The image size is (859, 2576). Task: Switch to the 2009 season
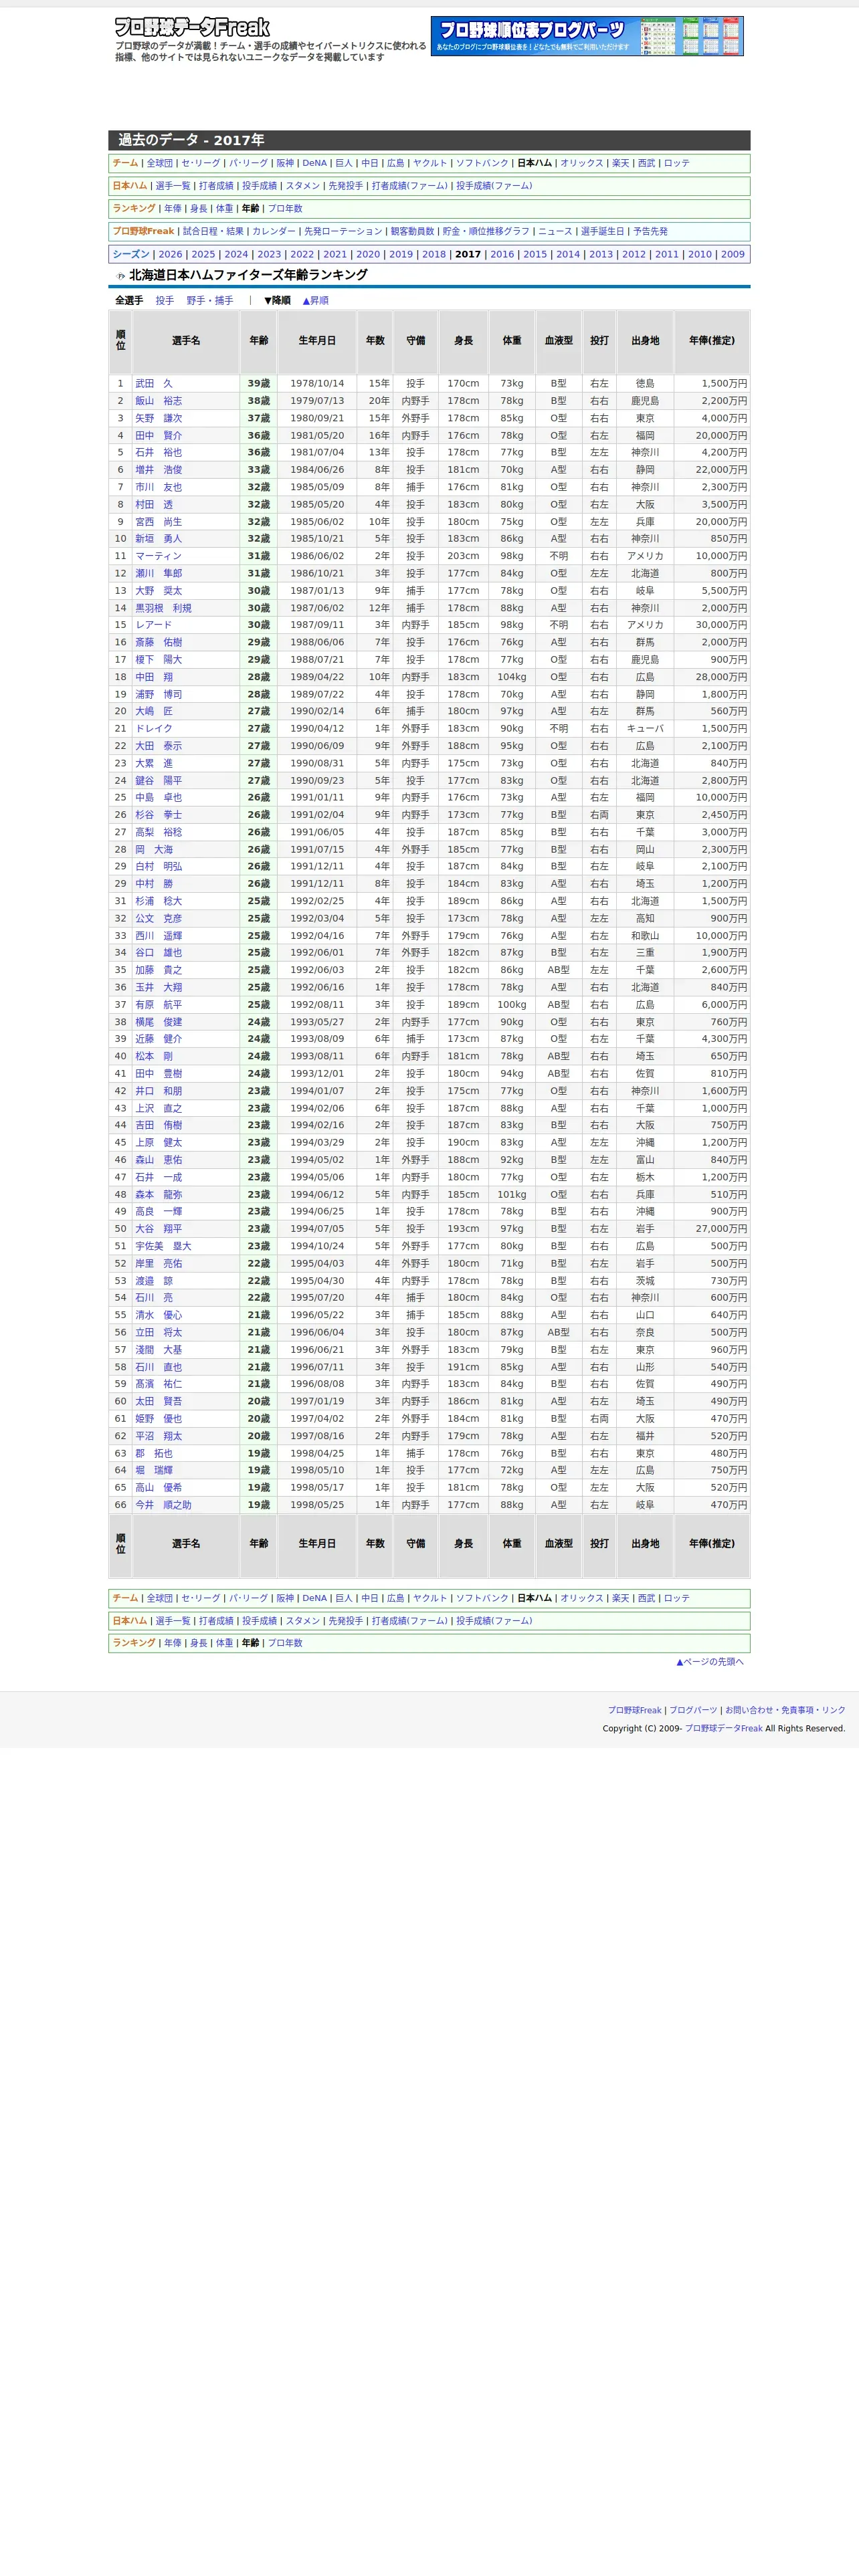pyautogui.click(x=733, y=255)
